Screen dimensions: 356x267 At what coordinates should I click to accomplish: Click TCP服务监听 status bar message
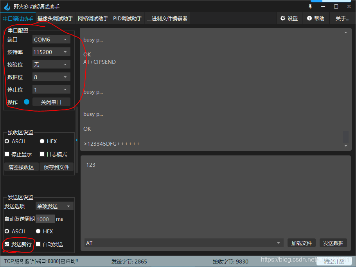[41, 261]
